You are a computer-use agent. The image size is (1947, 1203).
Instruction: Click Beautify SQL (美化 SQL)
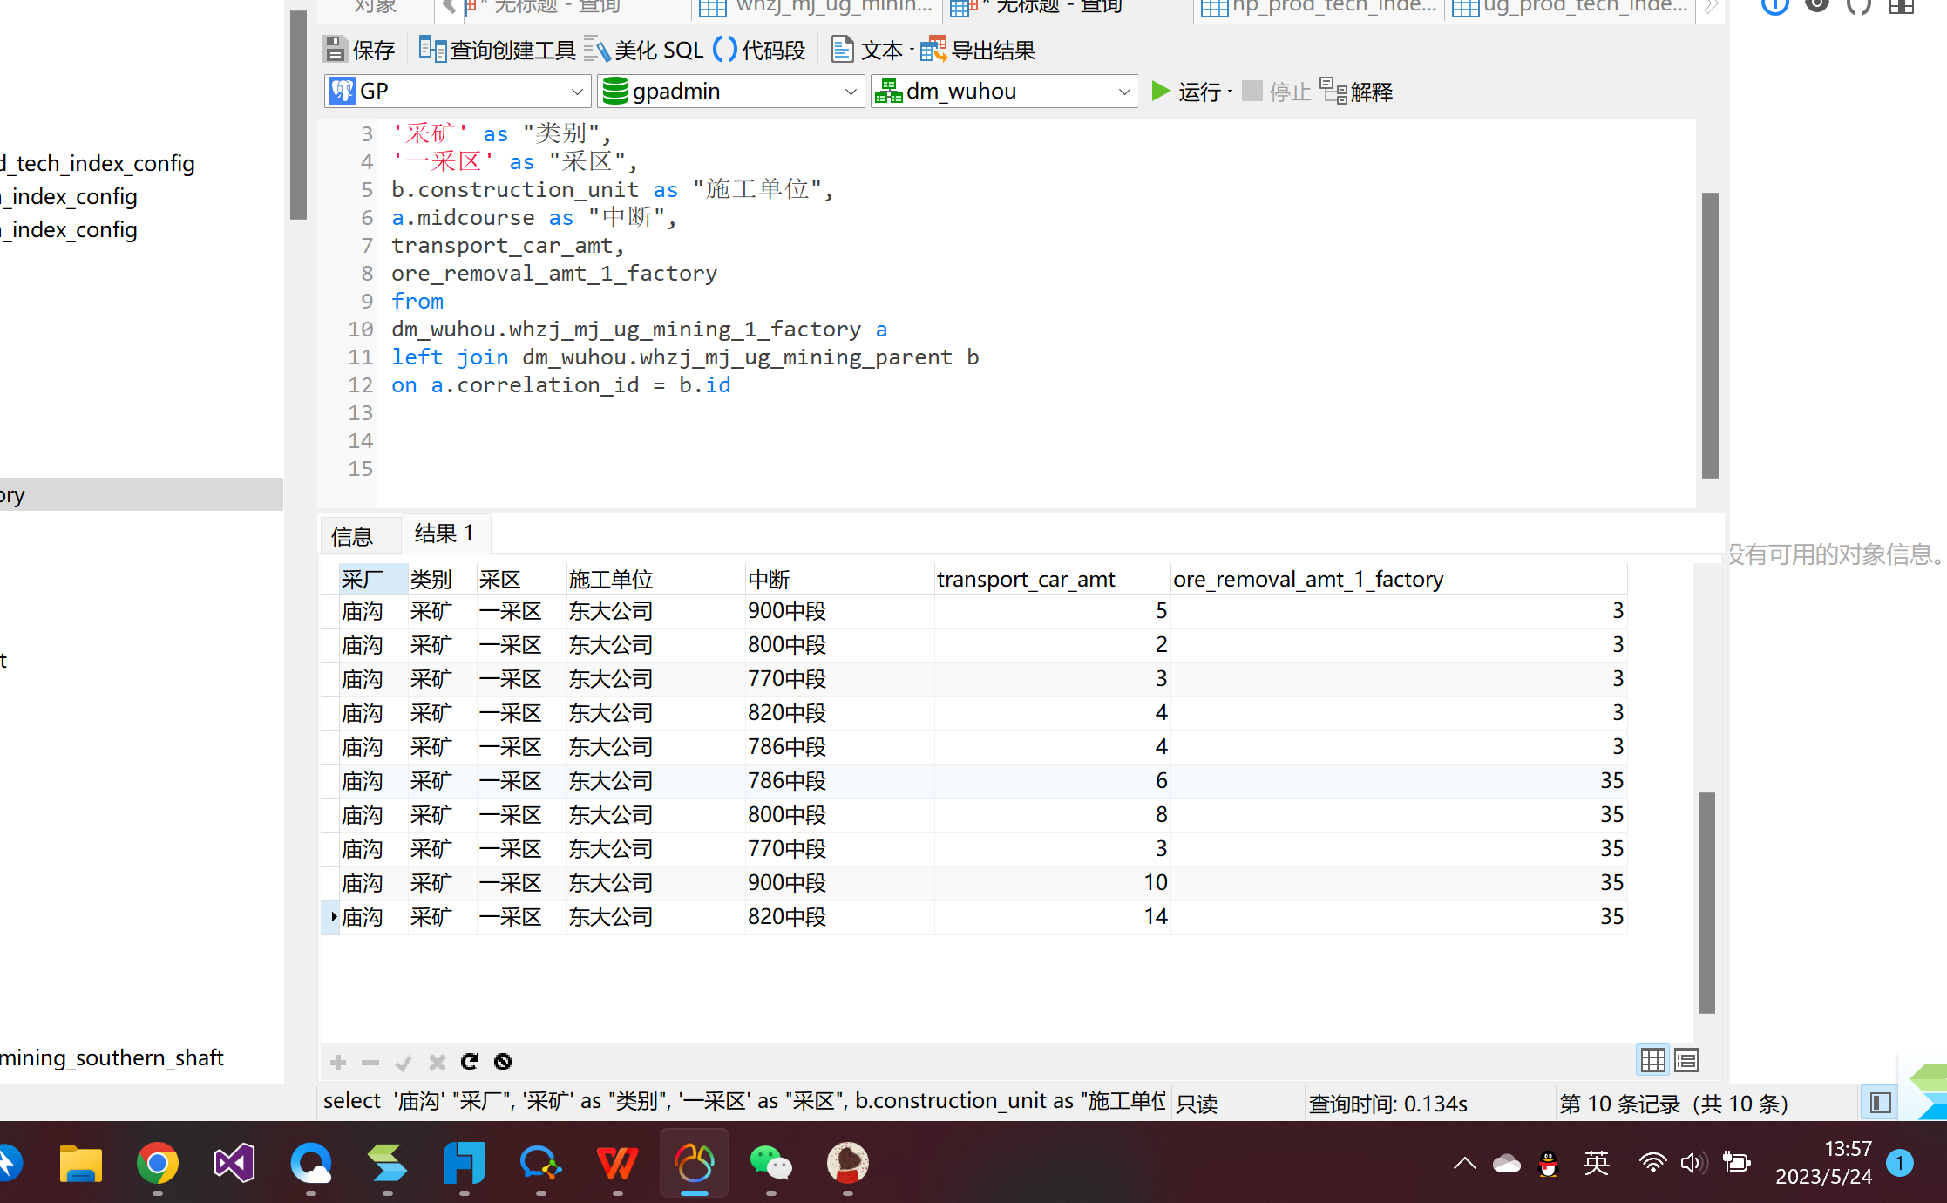[x=643, y=50]
